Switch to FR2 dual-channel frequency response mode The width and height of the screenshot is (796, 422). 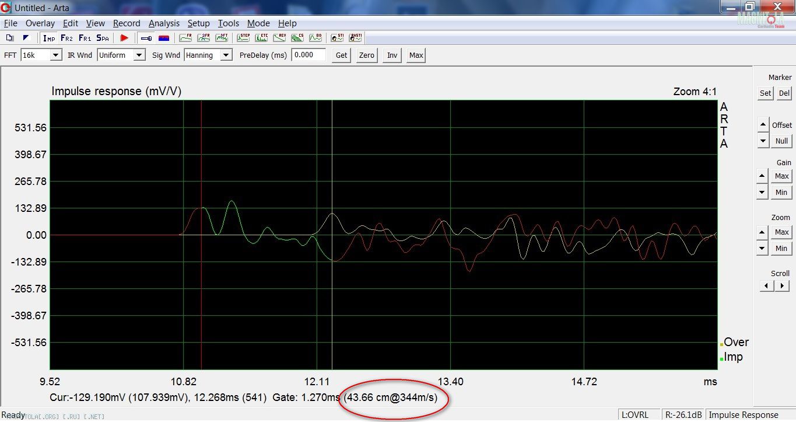[66, 38]
